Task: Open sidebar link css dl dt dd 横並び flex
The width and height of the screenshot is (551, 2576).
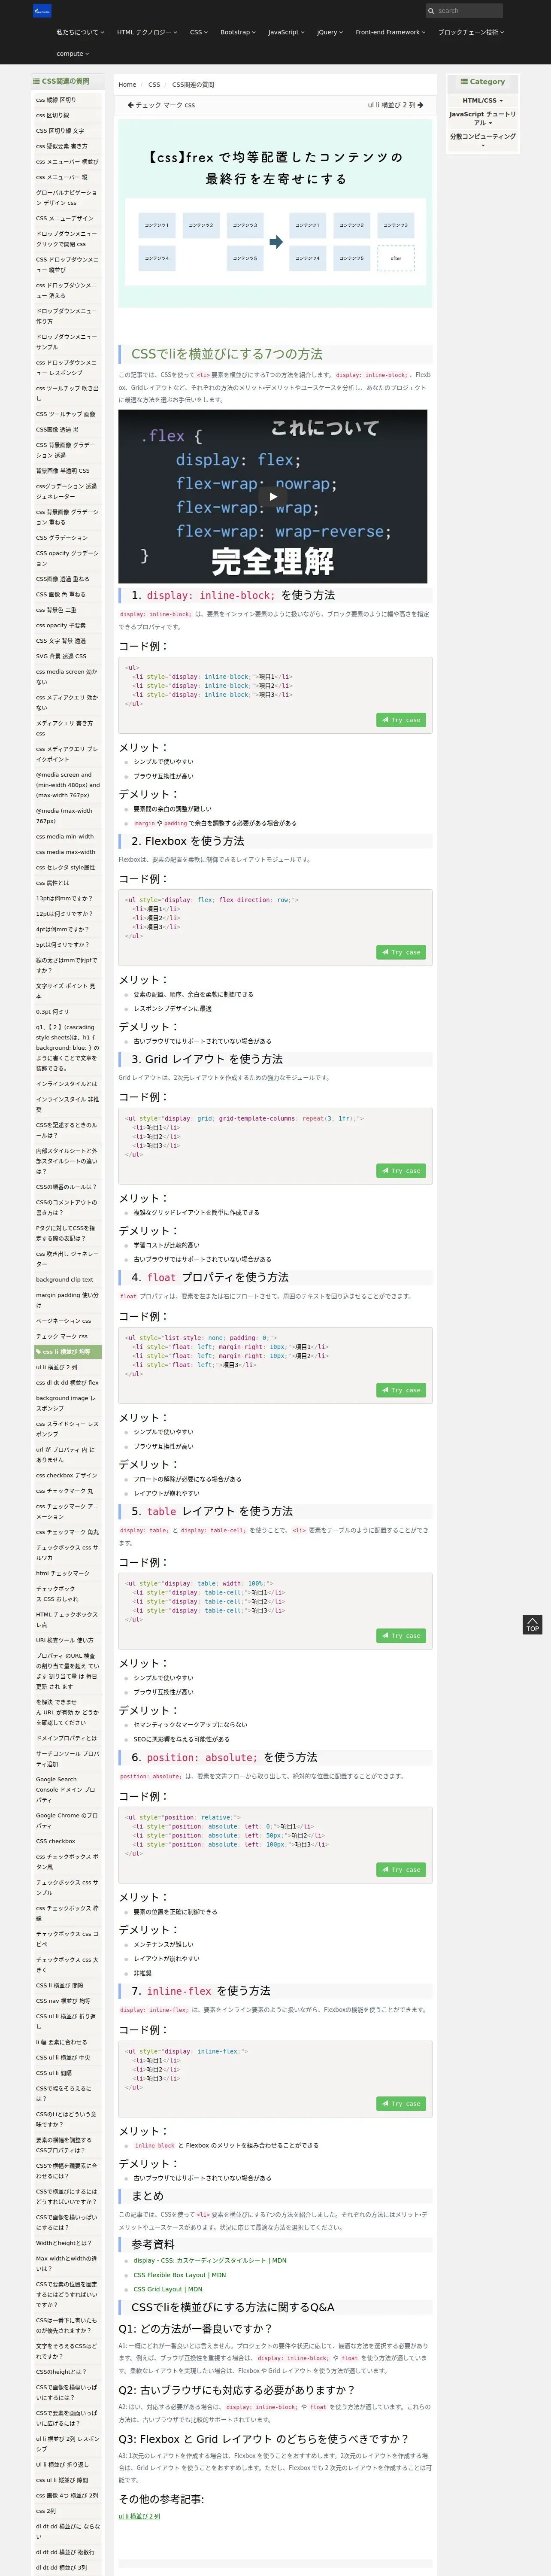Action: (x=67, y=1383)
